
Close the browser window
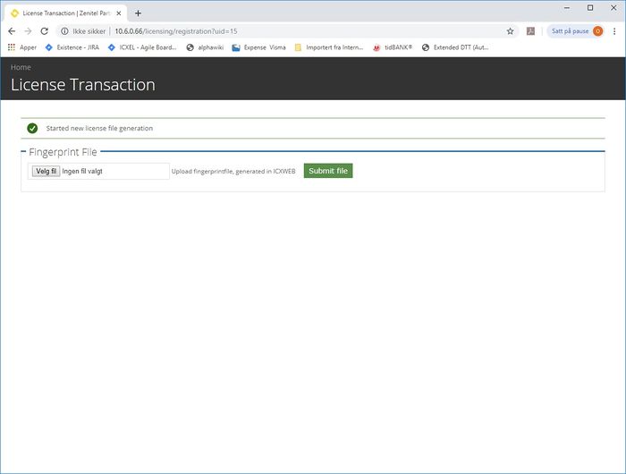click(x=613, y=7)
